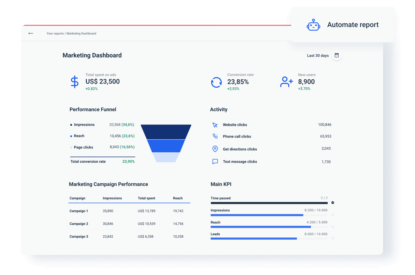The height and width of the screenshot is (275, 415).
Task: Click the dollar sign icon for ad spend
Action: [x=75, y=82]
